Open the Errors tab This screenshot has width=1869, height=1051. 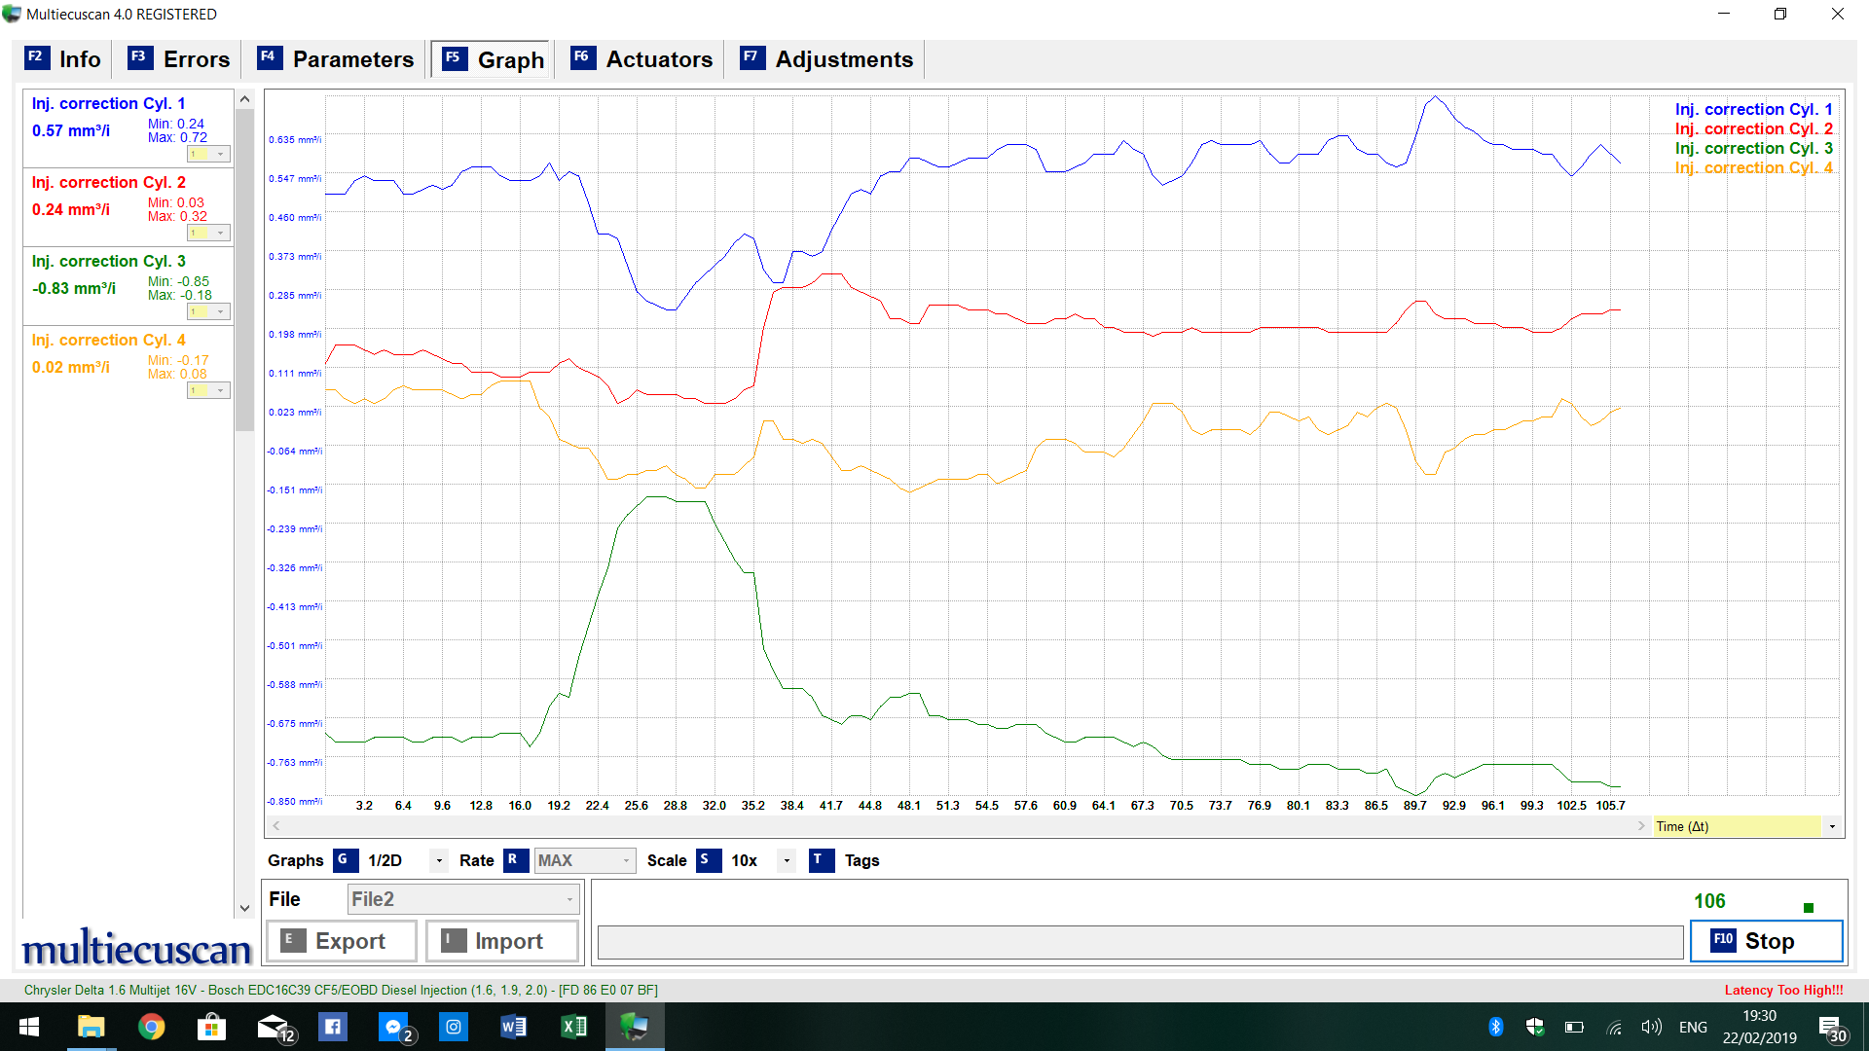click(x=180, y=59)
